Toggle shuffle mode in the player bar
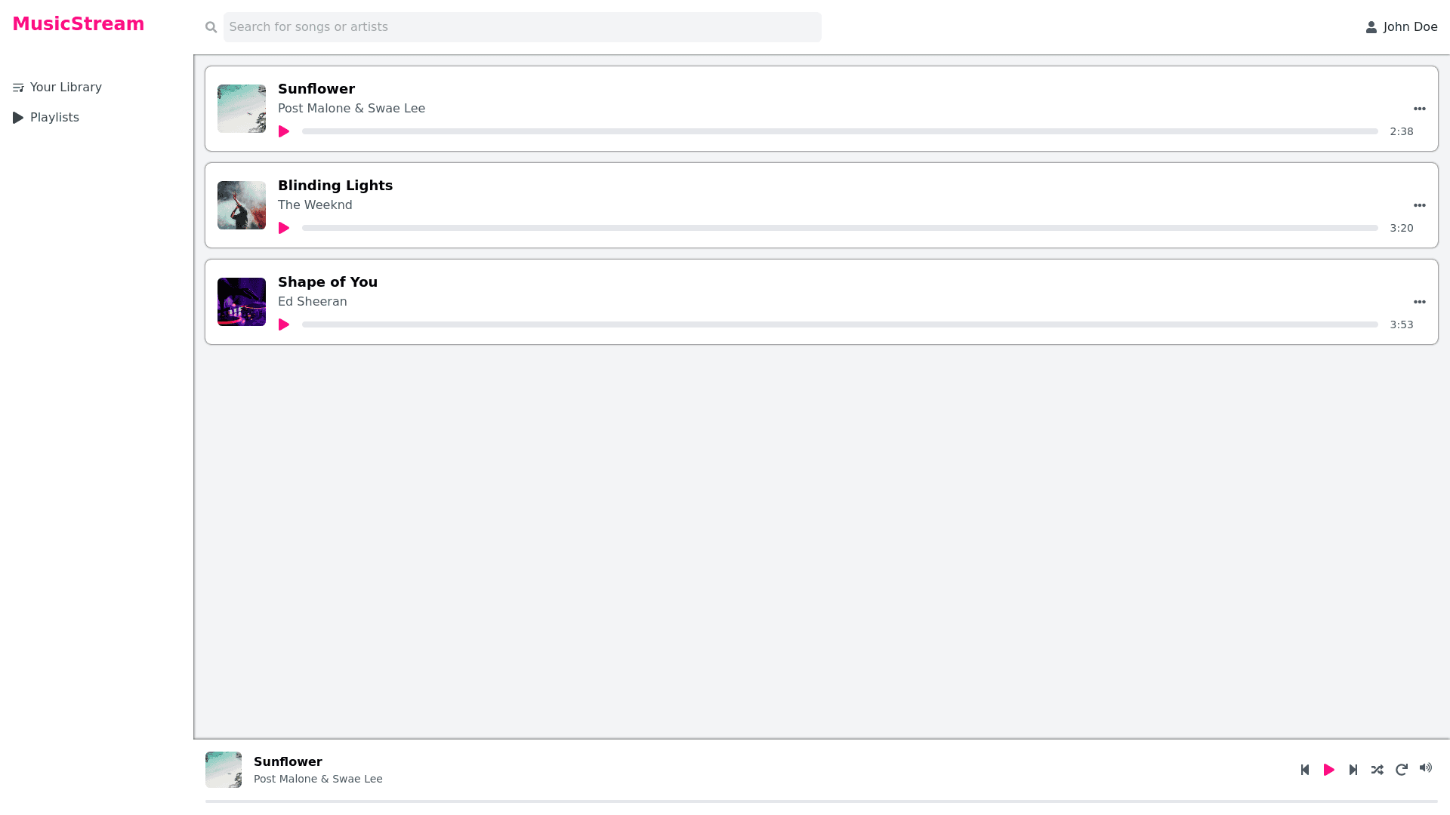The height and width of the screenshot is (815, 1450). pos(1377,770)
